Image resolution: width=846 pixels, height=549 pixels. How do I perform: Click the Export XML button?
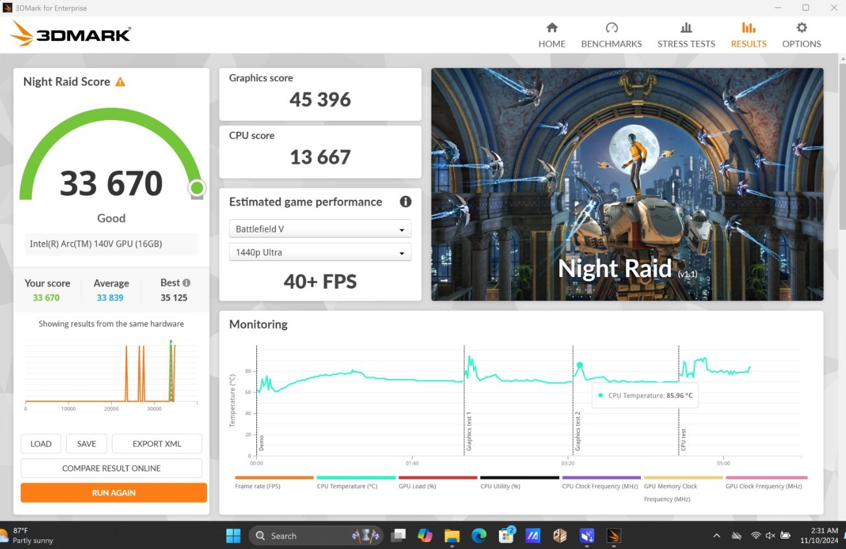tap(156, 444)
